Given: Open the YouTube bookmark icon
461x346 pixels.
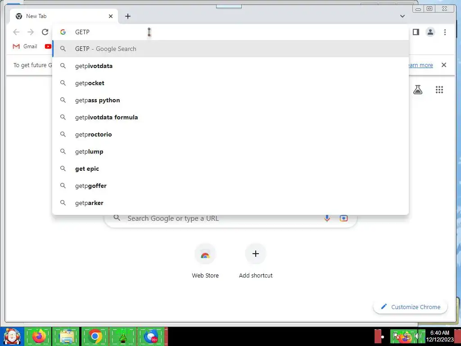Looking at the screenshot, I should tap(48, 46).
